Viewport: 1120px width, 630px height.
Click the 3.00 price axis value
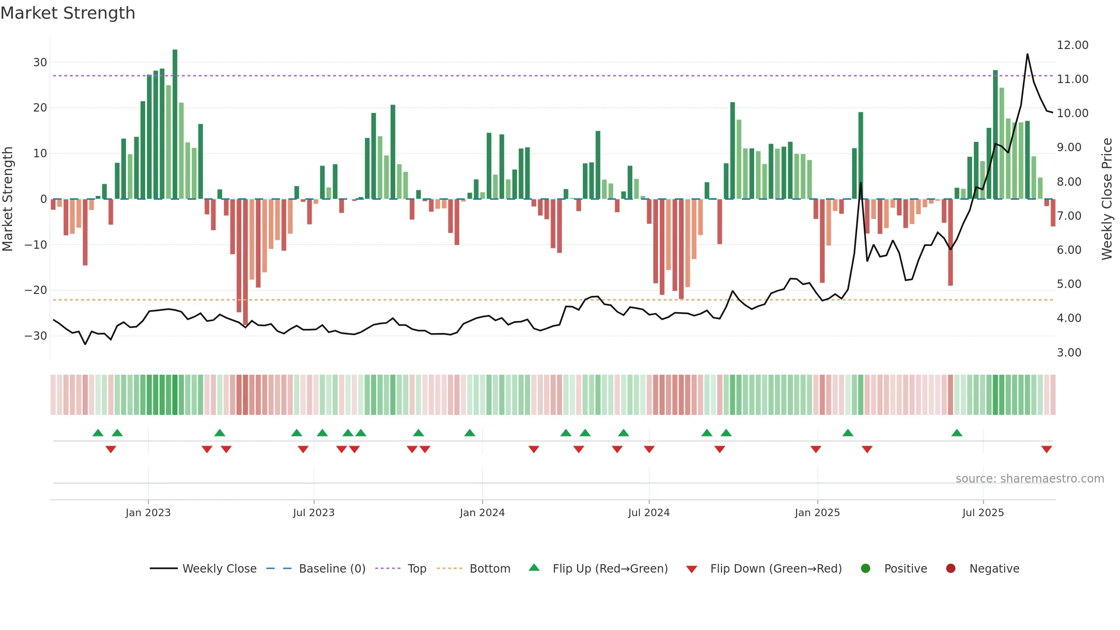pyautogui.click(x=1069, y=352)
